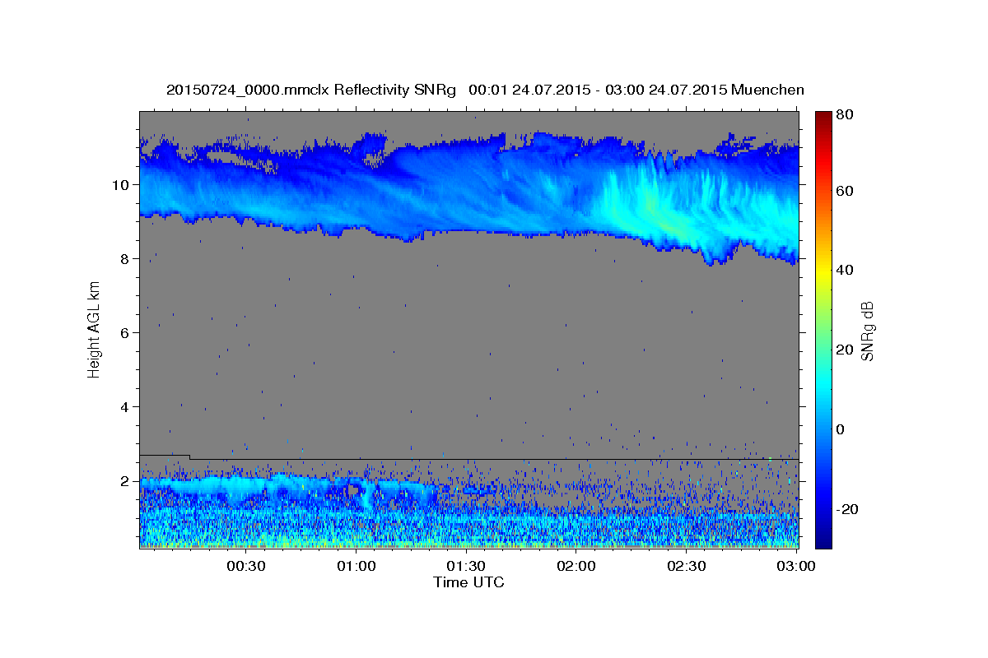Click the height axis value 2

[125, 480]
